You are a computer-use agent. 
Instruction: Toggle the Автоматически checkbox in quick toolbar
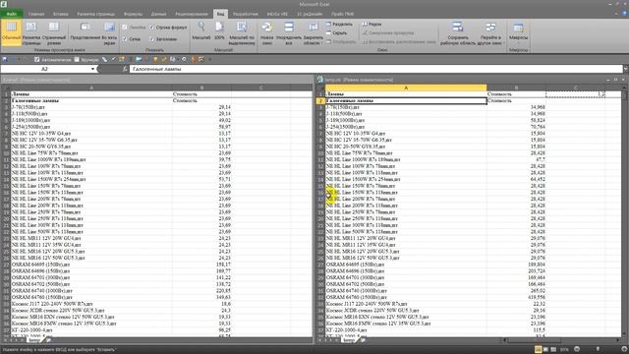[37, 59]
